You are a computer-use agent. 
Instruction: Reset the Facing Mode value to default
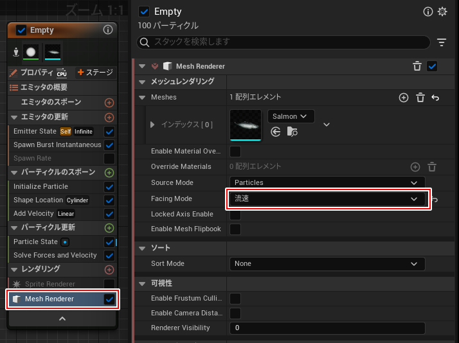(435, 200)
